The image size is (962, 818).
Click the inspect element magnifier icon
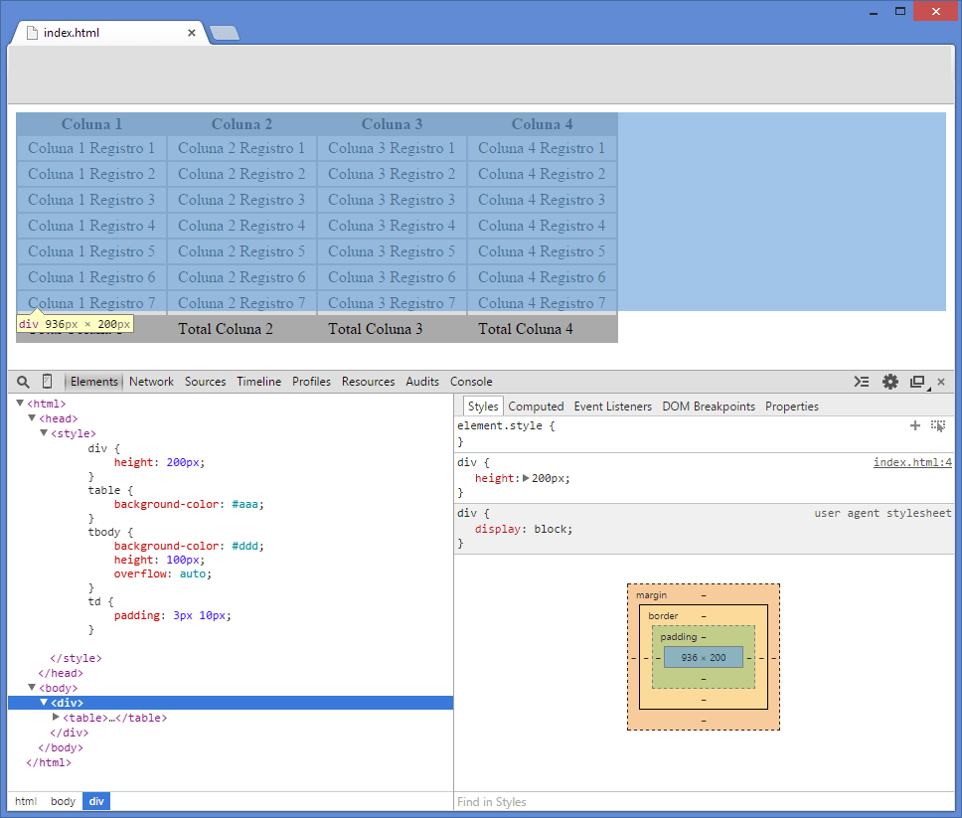click(x=23, y=382)
